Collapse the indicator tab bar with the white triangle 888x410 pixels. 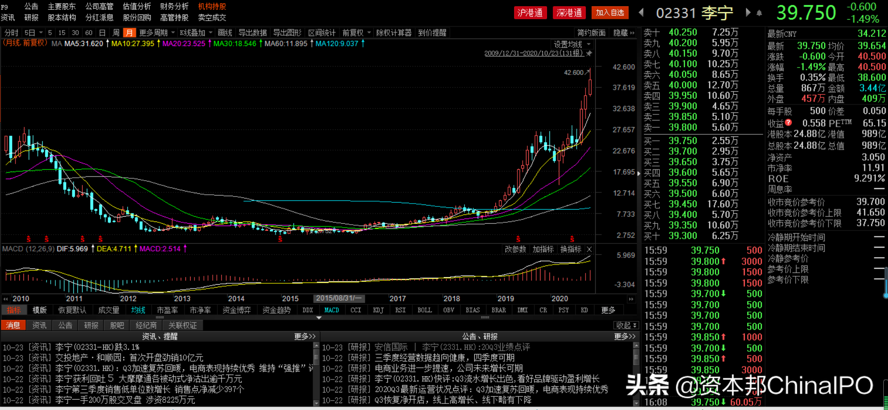319,318
